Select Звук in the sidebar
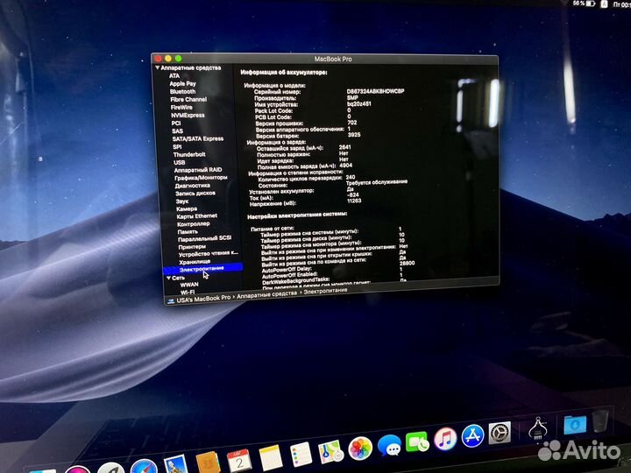Screen dimensions: 631x473 [x=182, y=201]
